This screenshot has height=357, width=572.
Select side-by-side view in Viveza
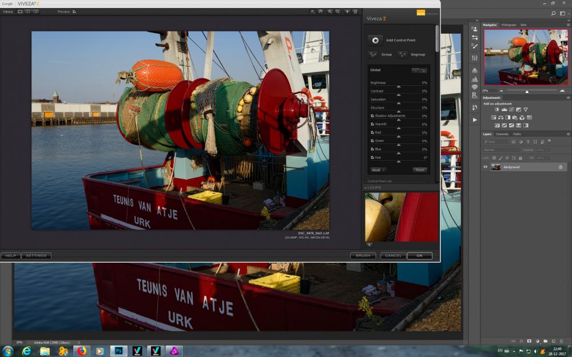[35, 11]
